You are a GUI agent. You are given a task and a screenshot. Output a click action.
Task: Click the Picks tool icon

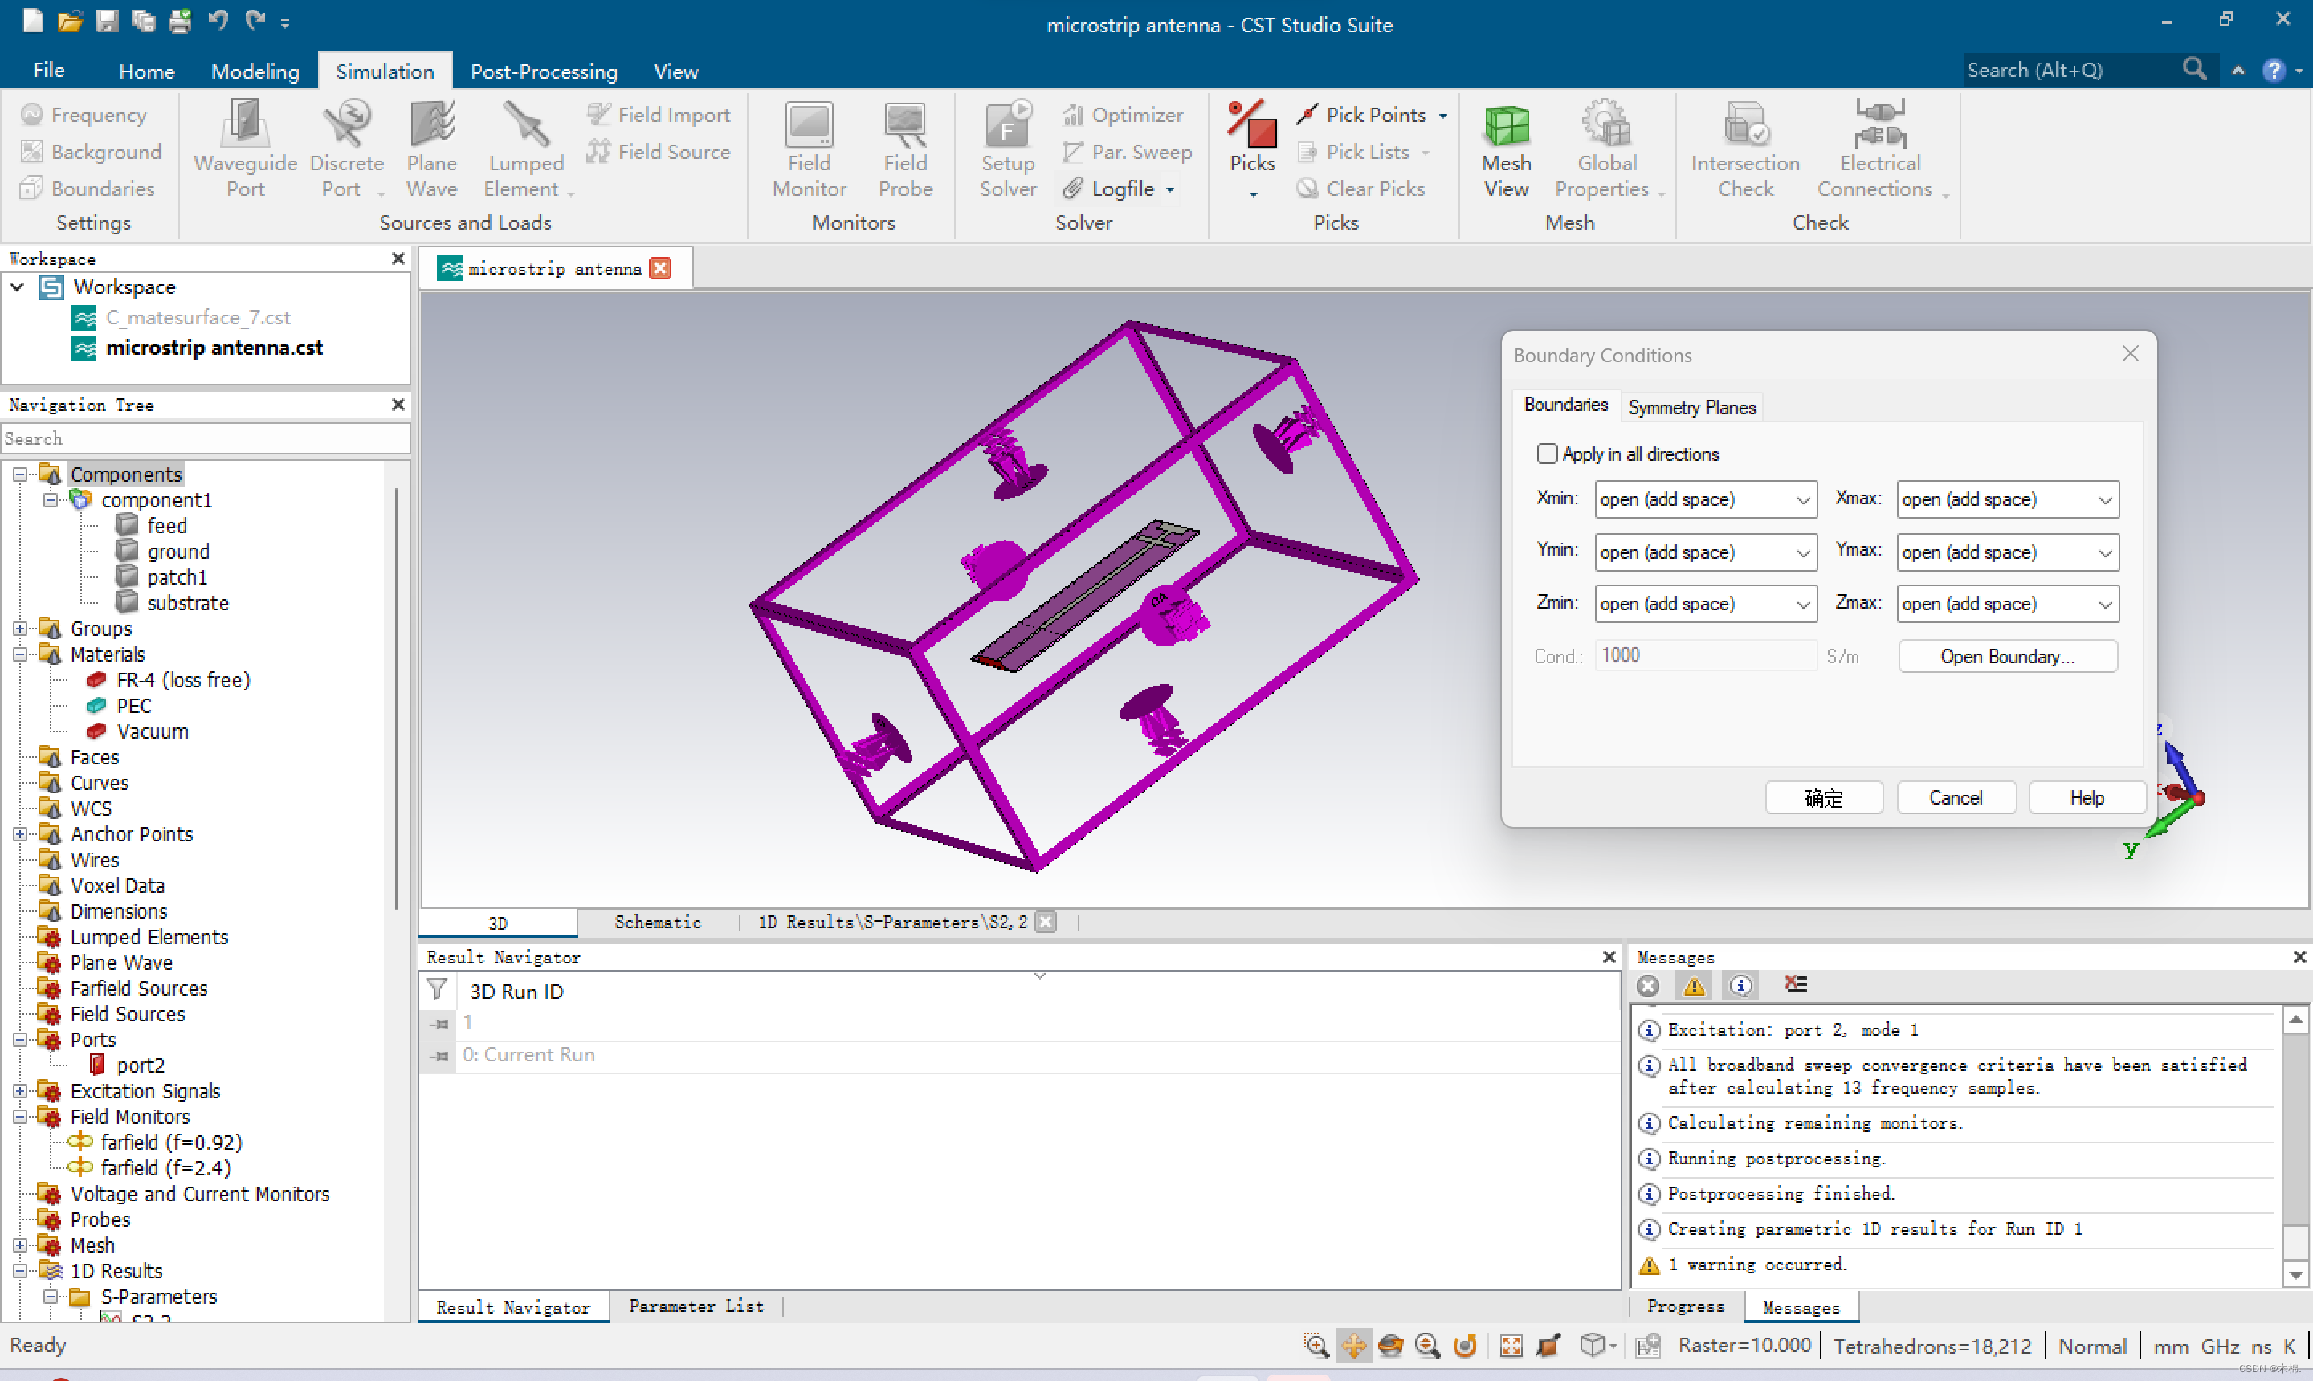click(x=1252, y=124)
